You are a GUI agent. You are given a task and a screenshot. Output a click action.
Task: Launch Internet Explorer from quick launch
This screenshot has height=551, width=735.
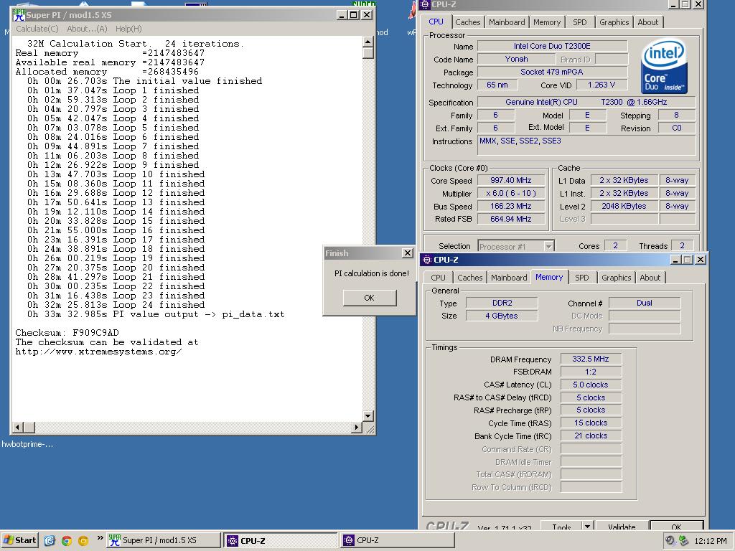click(x=50, y=540)
